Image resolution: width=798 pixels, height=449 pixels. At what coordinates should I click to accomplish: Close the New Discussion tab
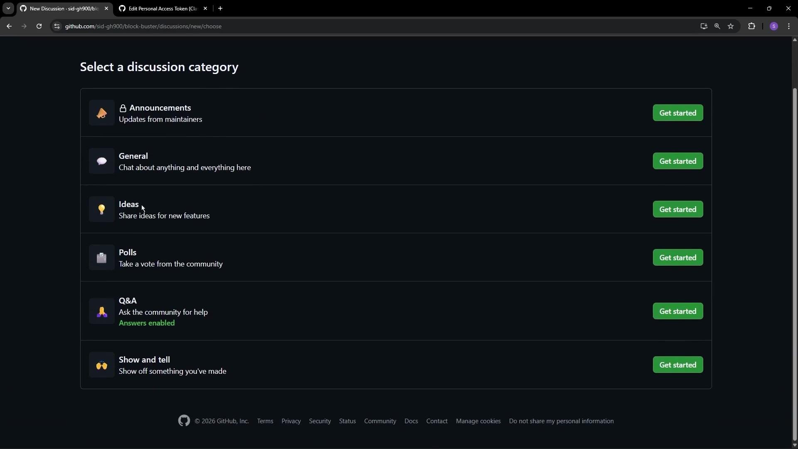[x=106, y=8]
